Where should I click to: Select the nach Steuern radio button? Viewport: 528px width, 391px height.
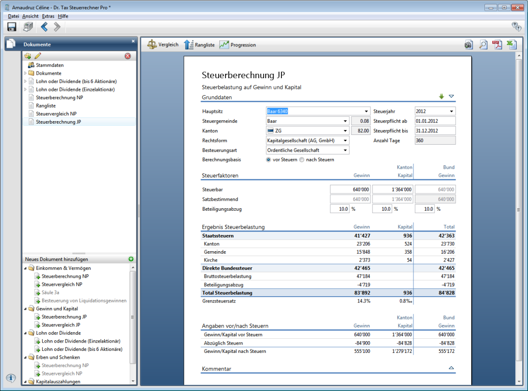coord(302,160)
